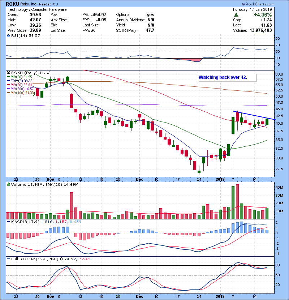Image resolution: width=289 pixels, height=300 pixels.
Task: Click the stochastic %D value 72.41
Action: 84,259
